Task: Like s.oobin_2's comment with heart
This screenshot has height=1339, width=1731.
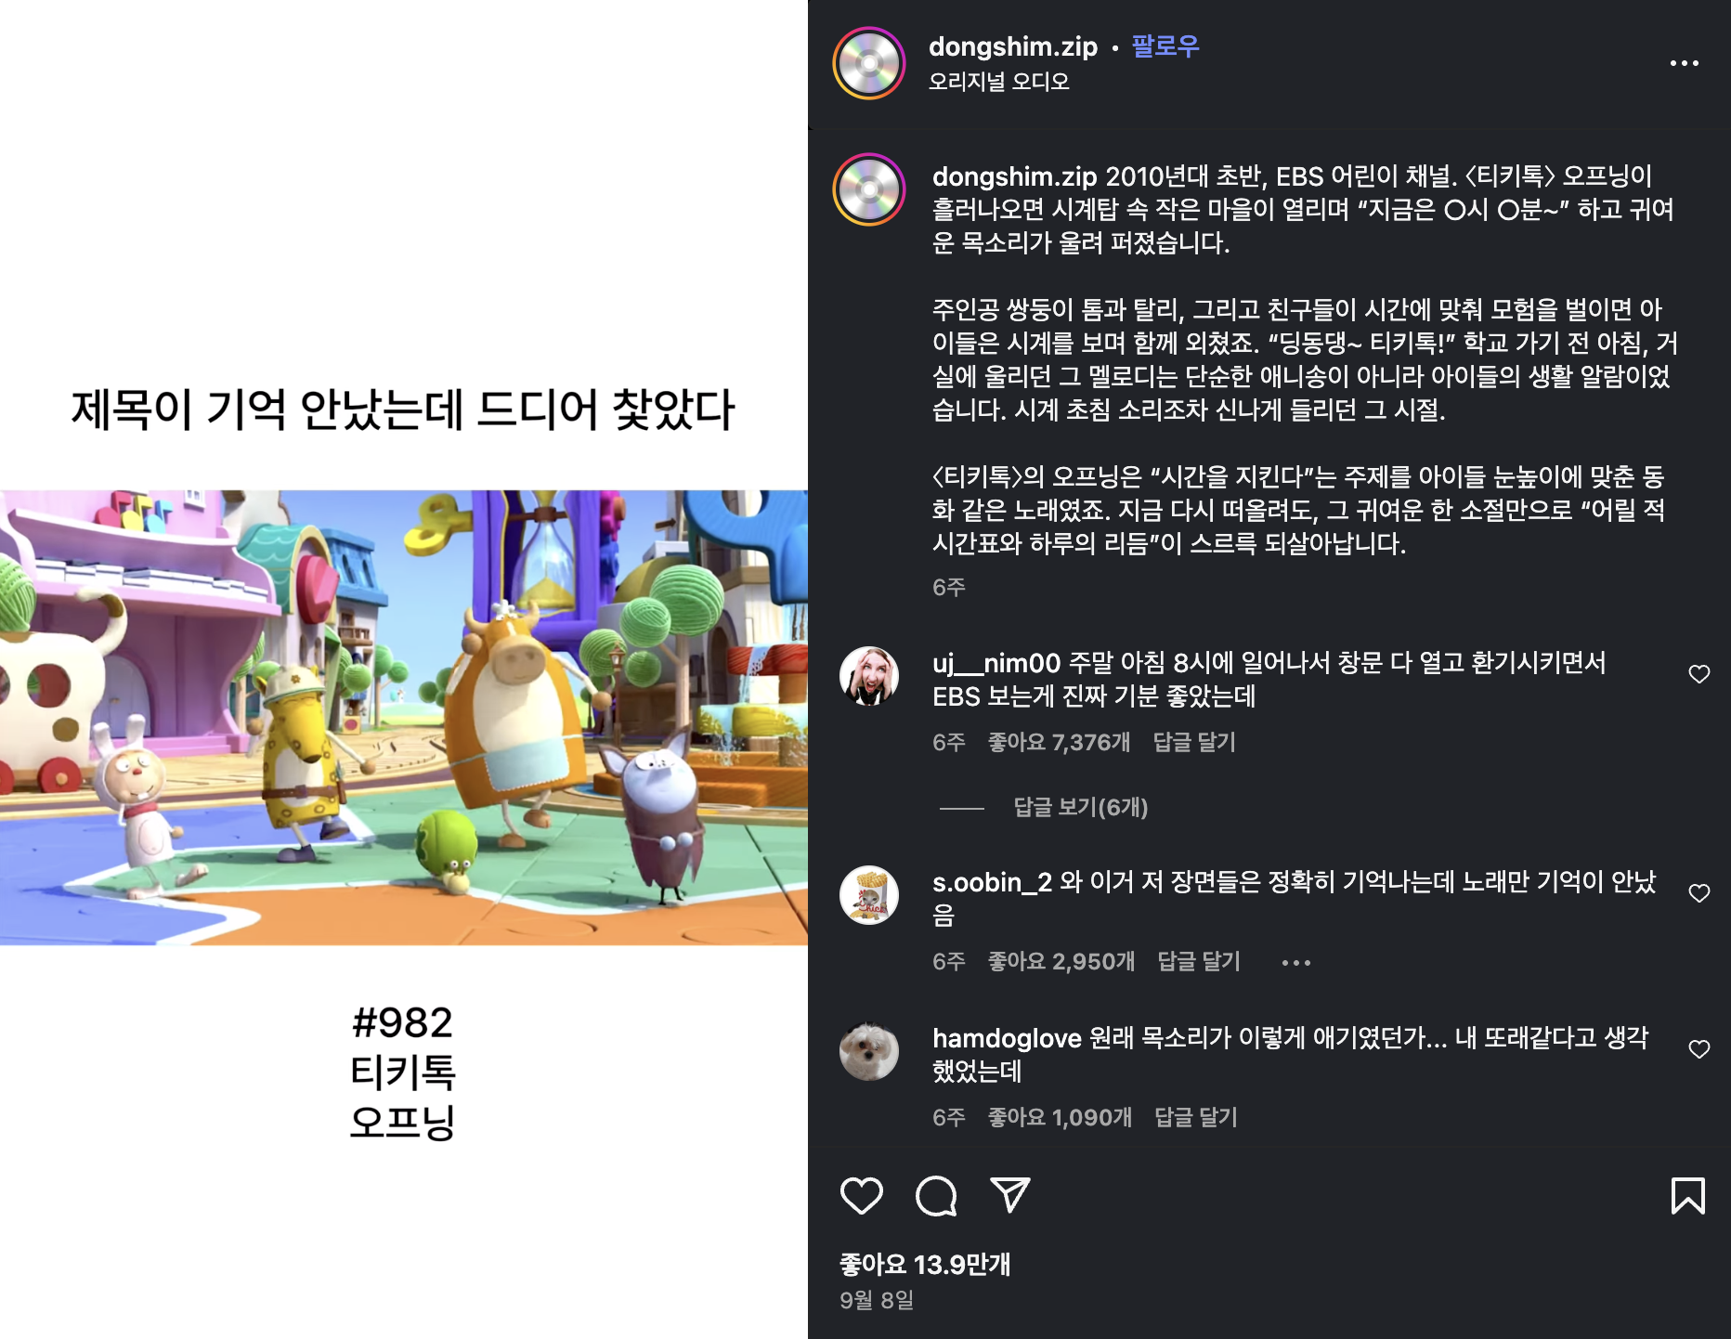Action: [x=1698, y=893]
